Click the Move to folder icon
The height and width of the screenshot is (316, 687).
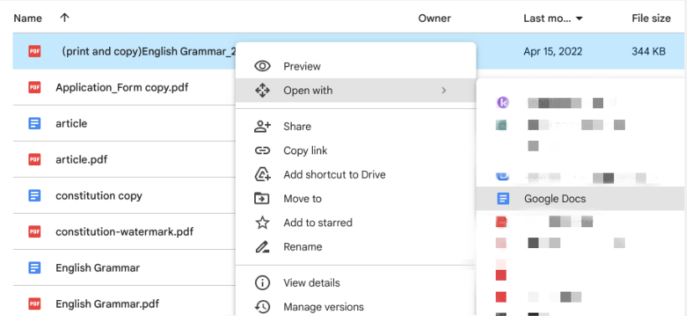click(x=262, y=199)
